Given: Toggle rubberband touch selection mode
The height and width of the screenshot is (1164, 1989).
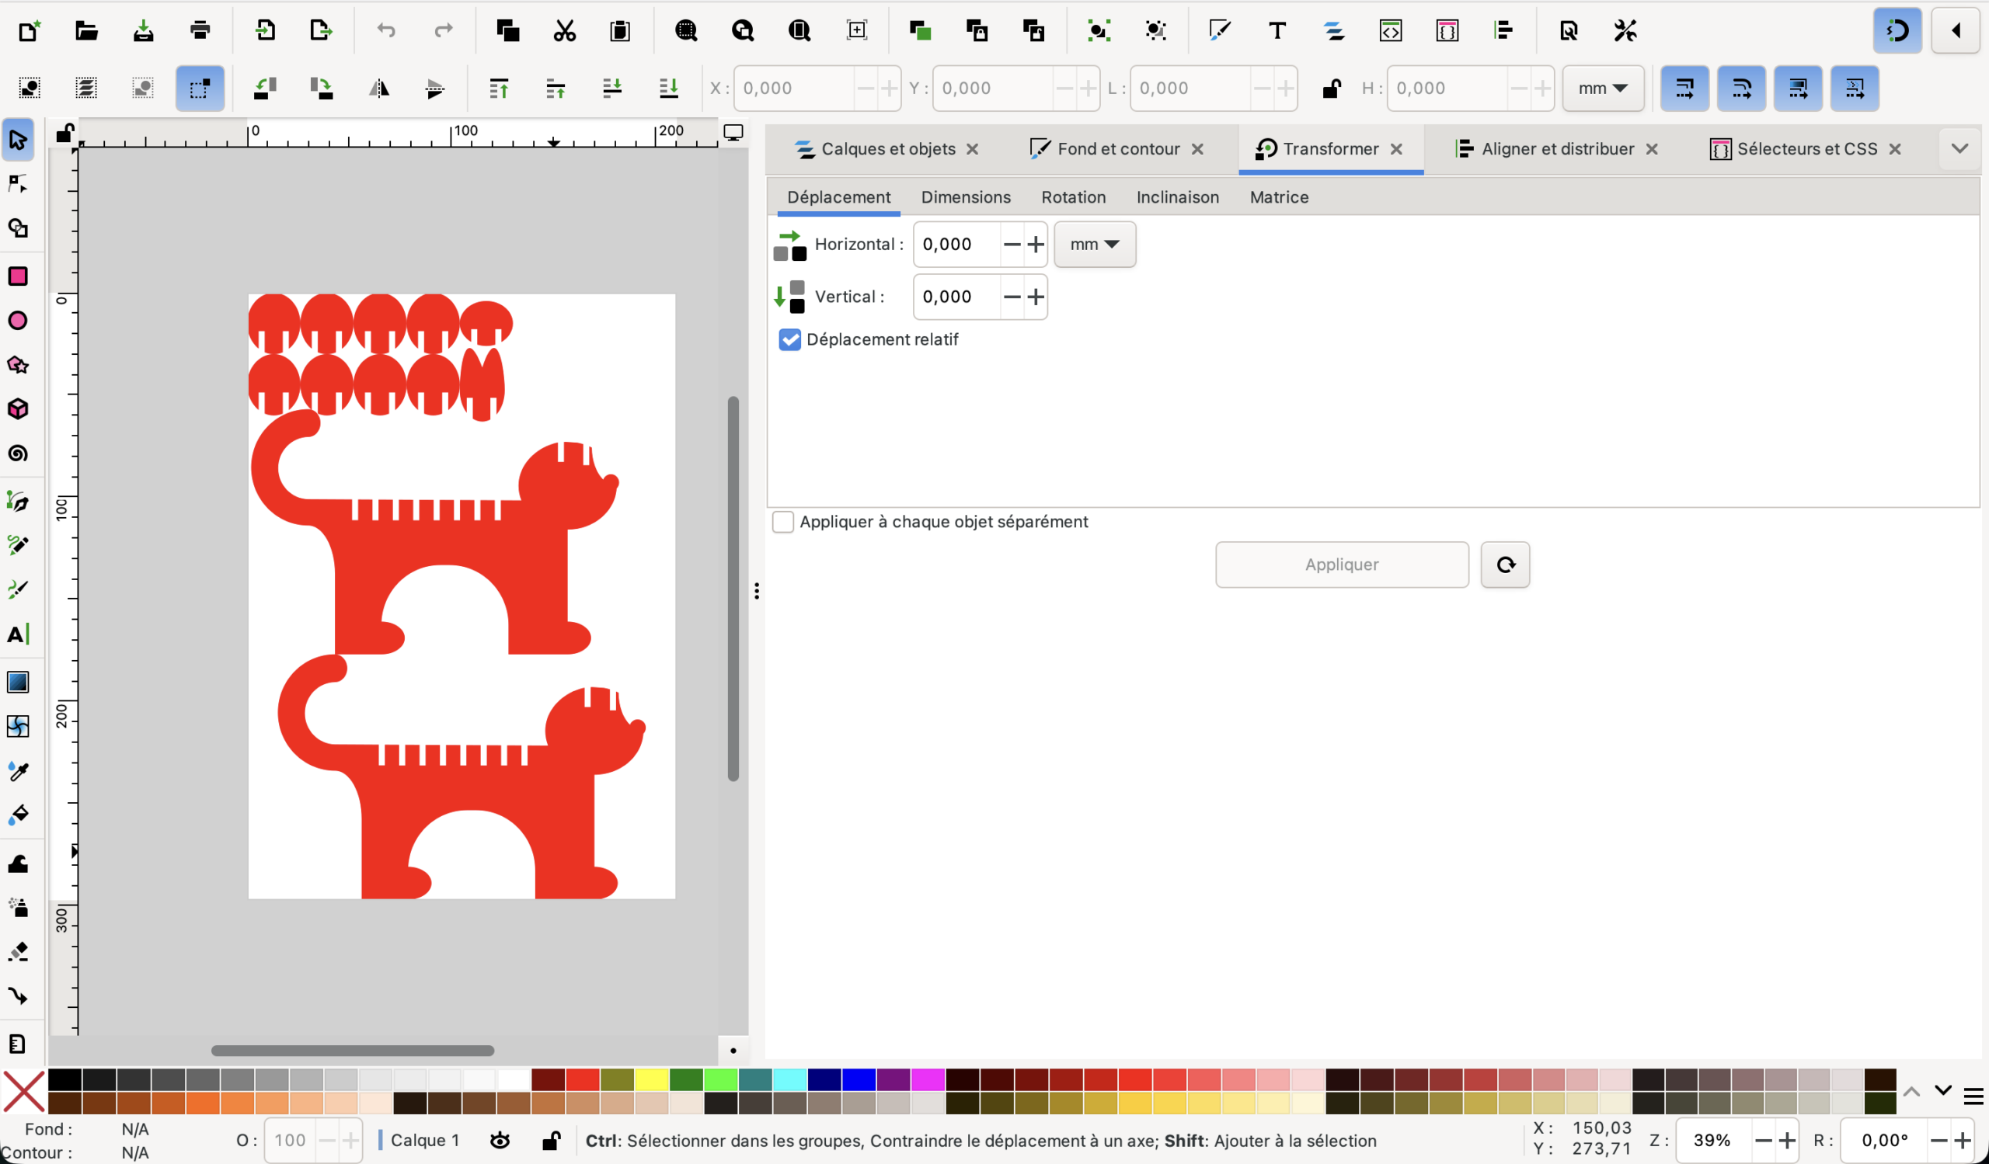Looking at the screenshot, I should click(200, 89).
